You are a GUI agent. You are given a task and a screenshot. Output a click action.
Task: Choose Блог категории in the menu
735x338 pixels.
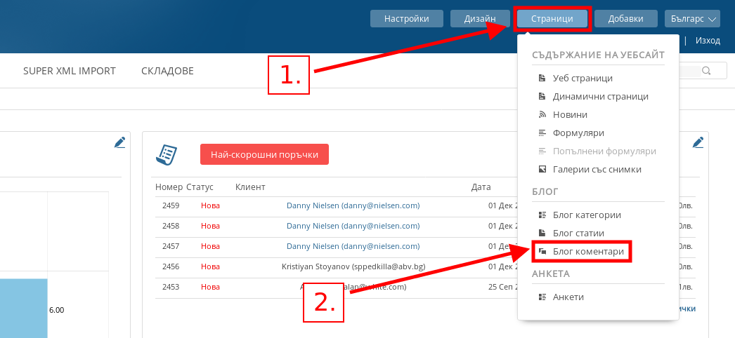point(587,215)
